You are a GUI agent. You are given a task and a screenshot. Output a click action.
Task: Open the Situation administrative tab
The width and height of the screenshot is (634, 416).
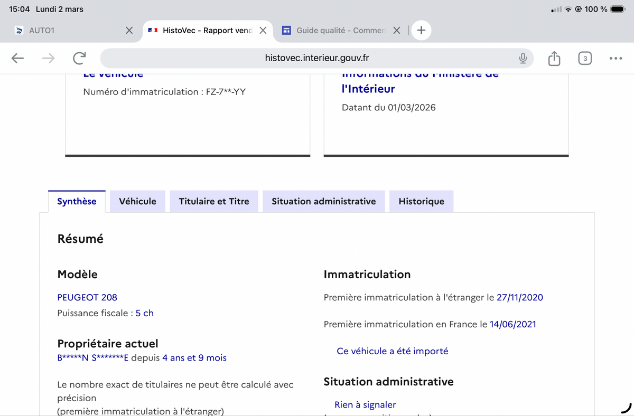(x=323, y=201)
